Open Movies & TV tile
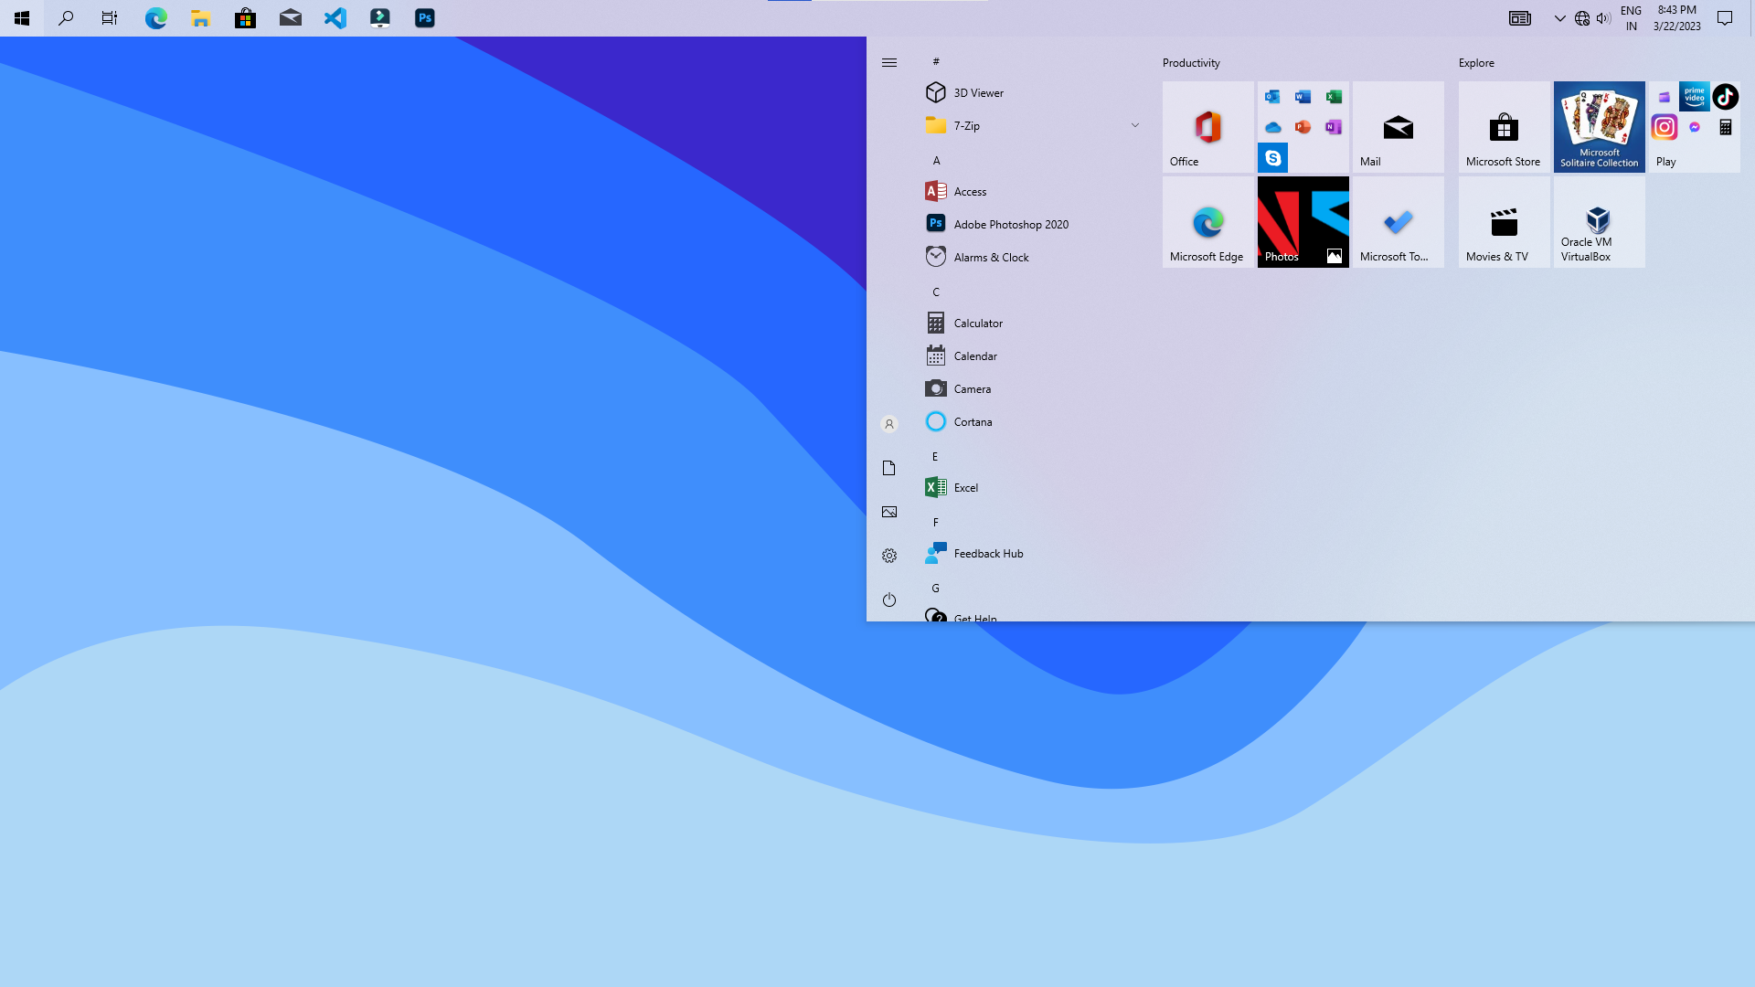 1504,222
